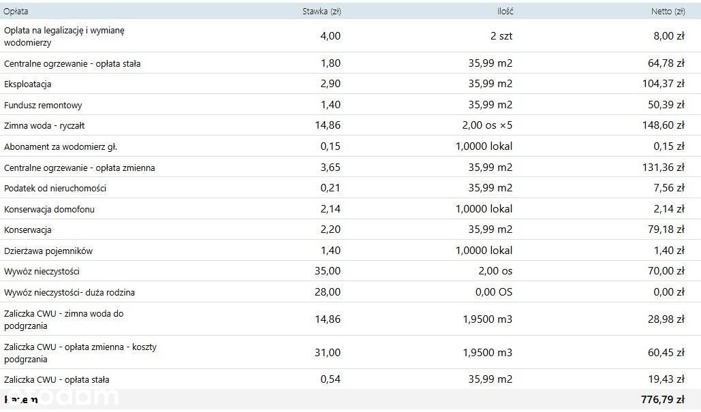Select the 35,00 rate for Wywóz nieczystości
The image size is (701, 412).
pyautogui.click(x=328, y=271)
